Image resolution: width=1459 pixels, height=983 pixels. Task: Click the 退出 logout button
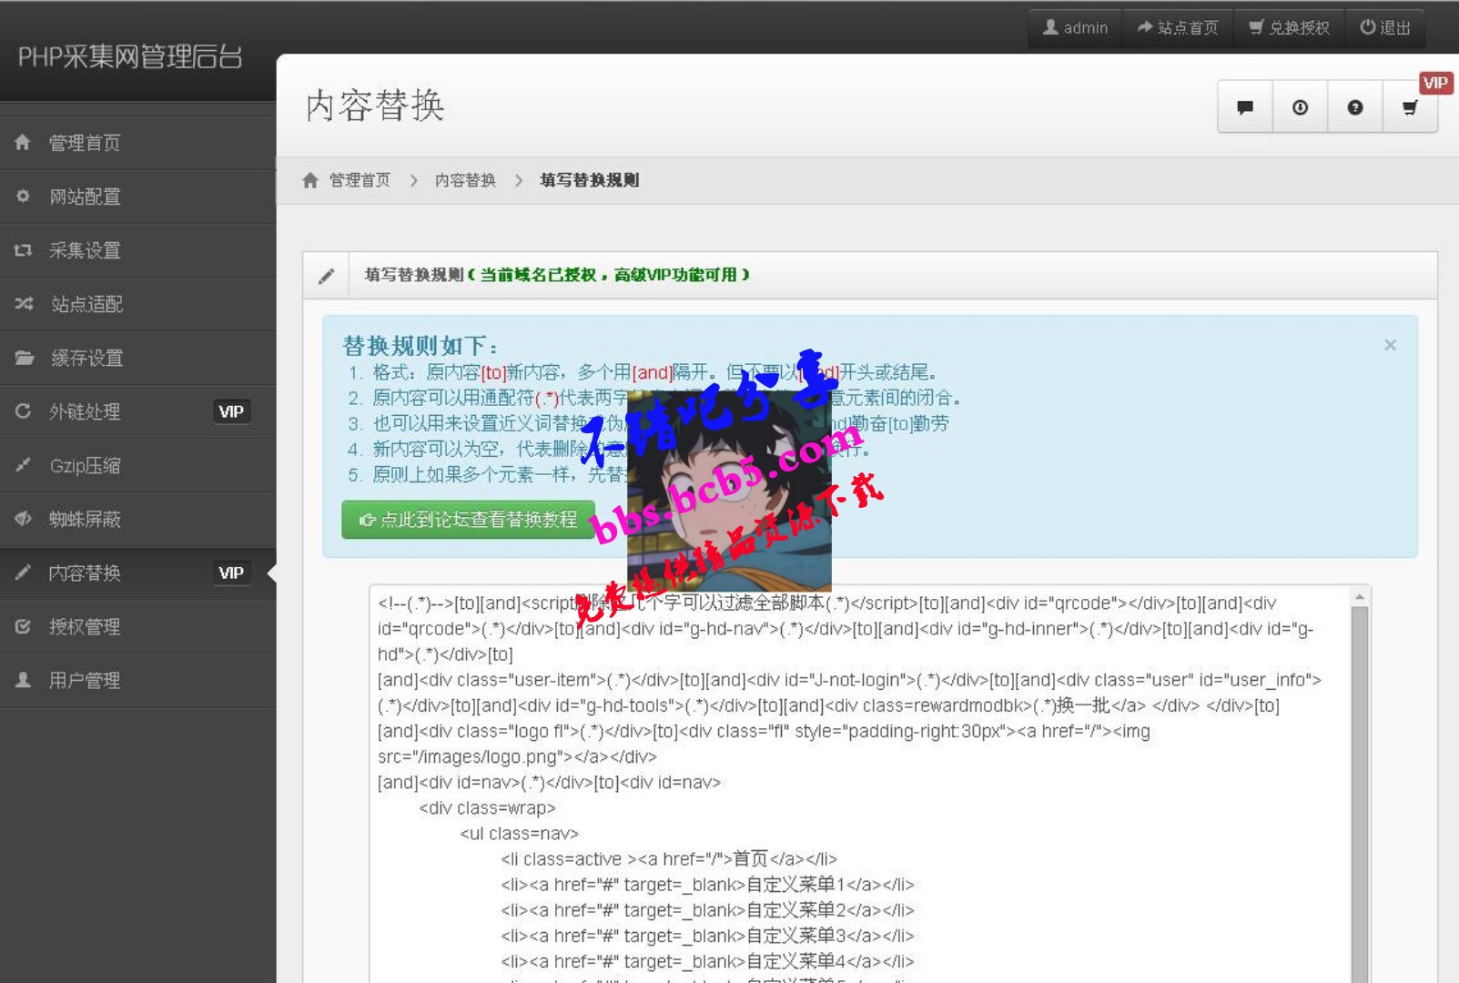click(1384, 28)
